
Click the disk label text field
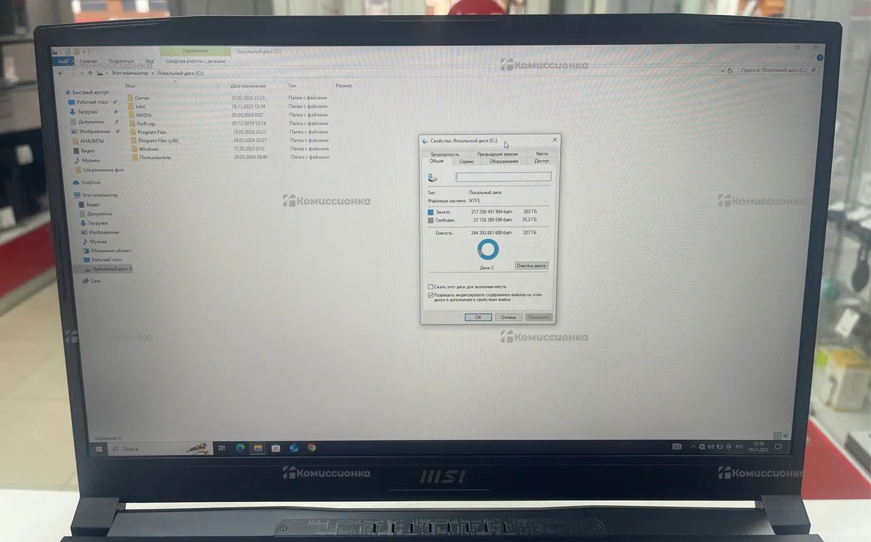pos(503,177)
